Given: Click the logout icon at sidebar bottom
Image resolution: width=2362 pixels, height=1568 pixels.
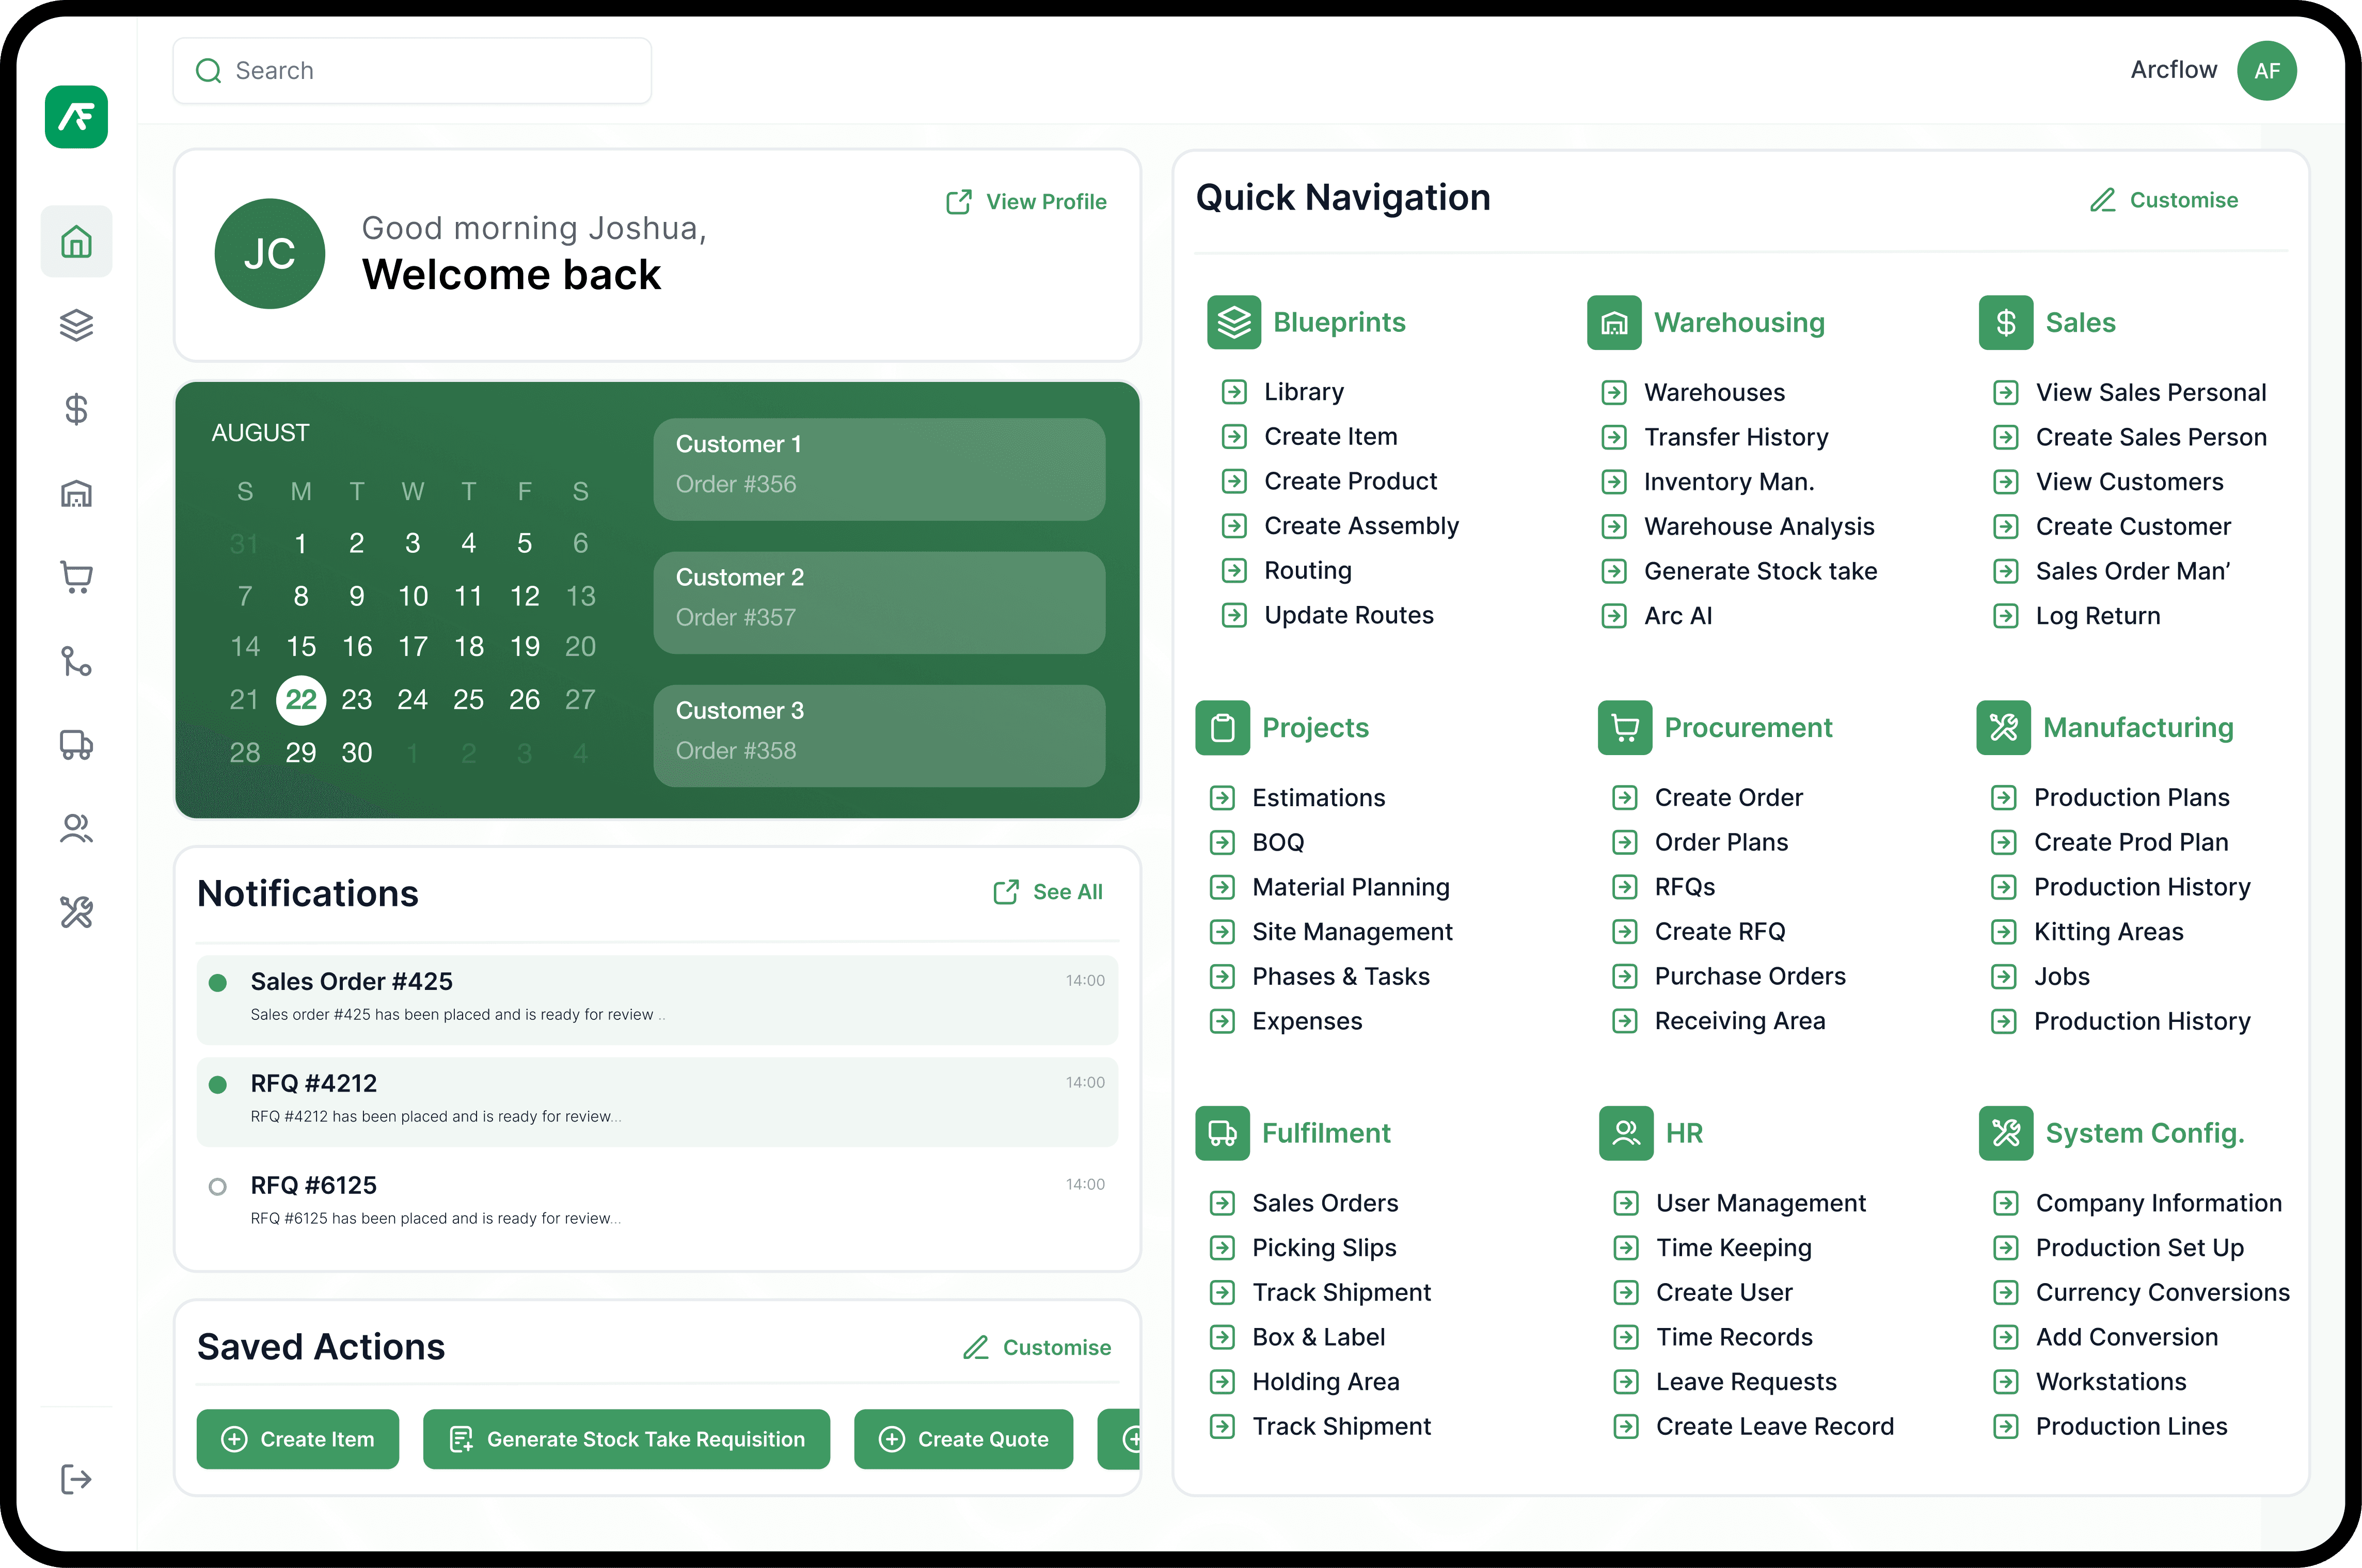Looking at the screenshot, I should pos(76,1479).
